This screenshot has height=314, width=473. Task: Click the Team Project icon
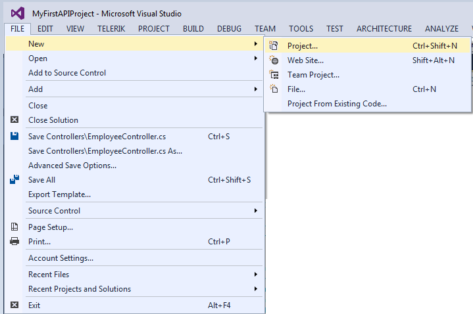[274, 74]
